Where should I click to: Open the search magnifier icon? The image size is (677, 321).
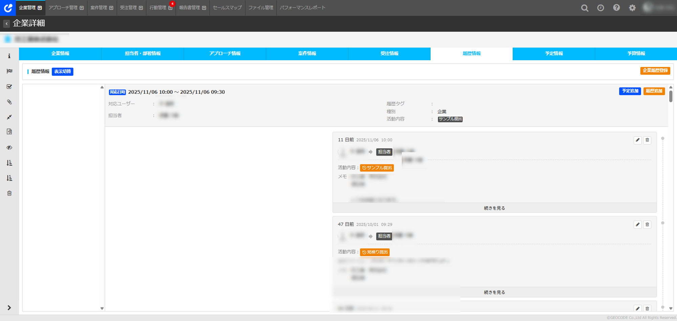pyautogui.click(x=585, y=8)
